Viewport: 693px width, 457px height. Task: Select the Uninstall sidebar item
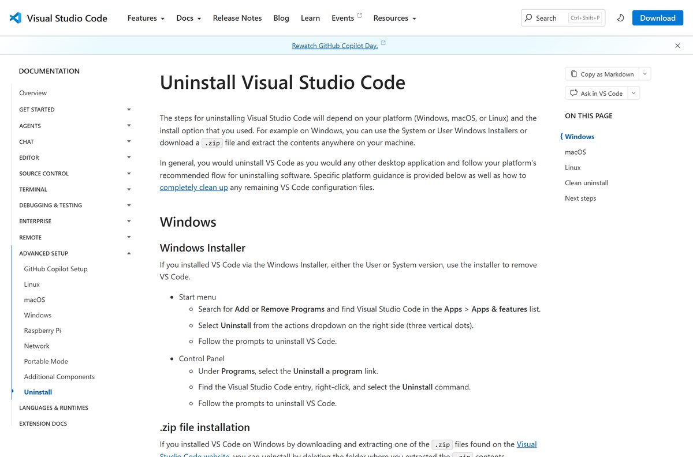38,392
